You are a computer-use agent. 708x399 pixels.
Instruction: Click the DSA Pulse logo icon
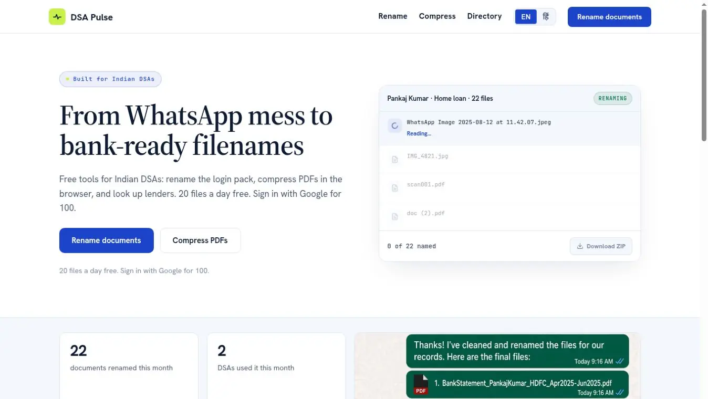coord(57,17)
